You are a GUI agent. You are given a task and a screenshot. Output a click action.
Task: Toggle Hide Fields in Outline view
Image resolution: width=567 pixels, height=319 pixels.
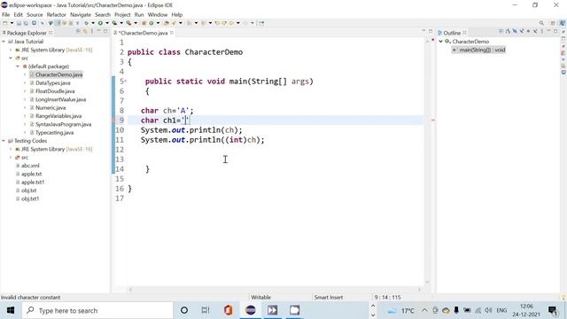(x=515, y=32)
